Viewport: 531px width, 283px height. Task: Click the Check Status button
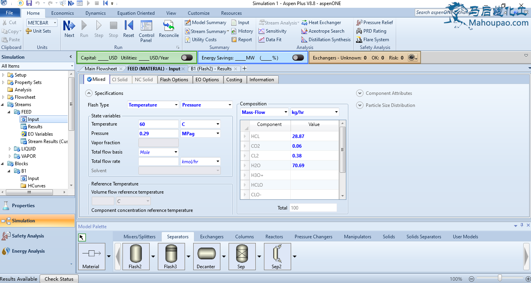click(59, 279)
